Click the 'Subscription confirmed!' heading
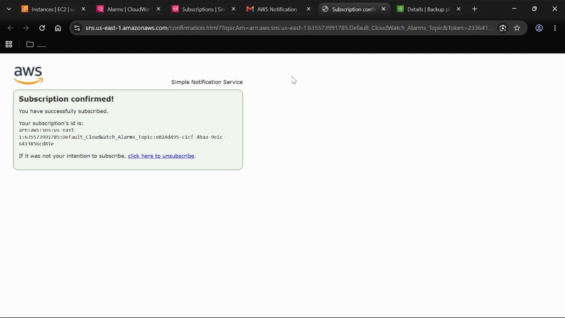The image size is (565, 318). [66, 99]
